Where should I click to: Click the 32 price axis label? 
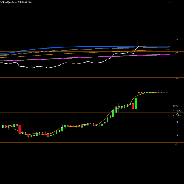176,40
